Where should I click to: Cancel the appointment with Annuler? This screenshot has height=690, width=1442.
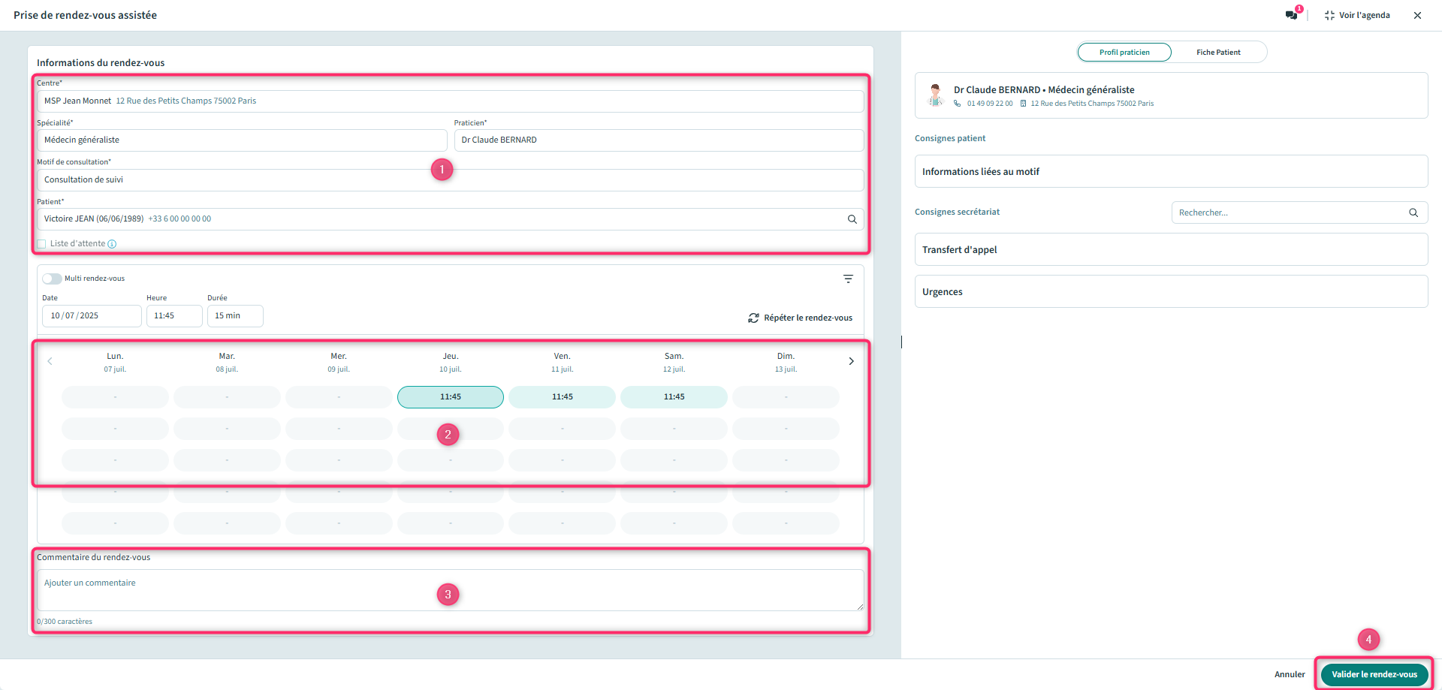tap(1289, 674)
